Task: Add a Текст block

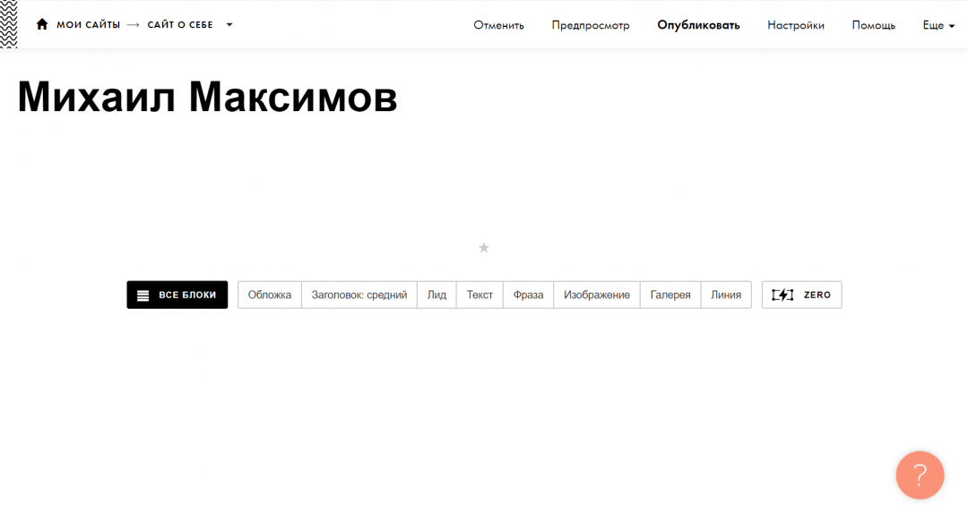Action: click(480, 295)
